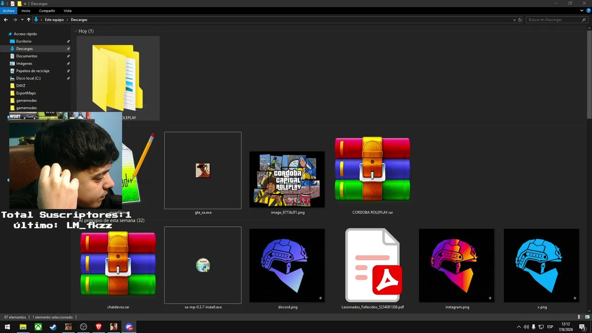Screen dimensions: 592x333
Task: Select the Lesionados_Fallecidos PDF file
Action: [x=372, y=269]
